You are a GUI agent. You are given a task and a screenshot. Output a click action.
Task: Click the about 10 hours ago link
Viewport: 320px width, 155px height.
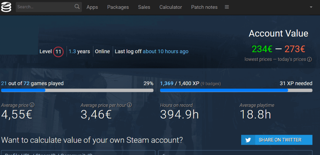pos(165,52)
